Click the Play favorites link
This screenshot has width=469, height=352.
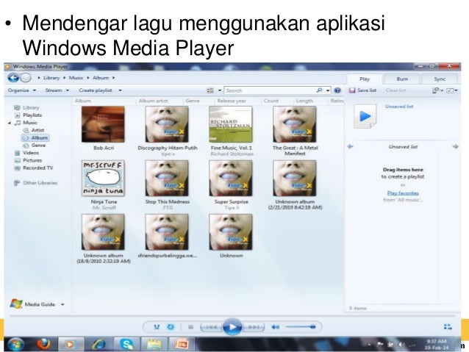[x=403, y=193]
